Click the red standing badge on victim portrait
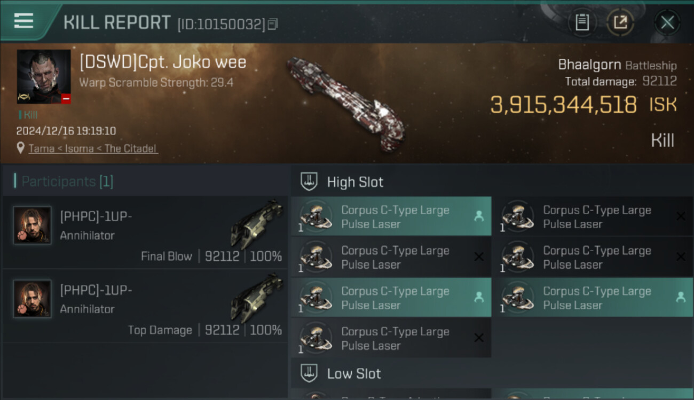The image size is (694, 400). pos(66,99)
